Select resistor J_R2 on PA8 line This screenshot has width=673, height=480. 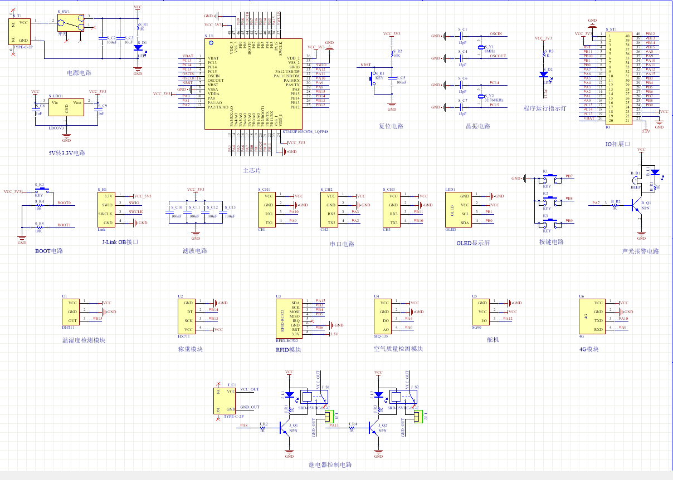(262, 428)
